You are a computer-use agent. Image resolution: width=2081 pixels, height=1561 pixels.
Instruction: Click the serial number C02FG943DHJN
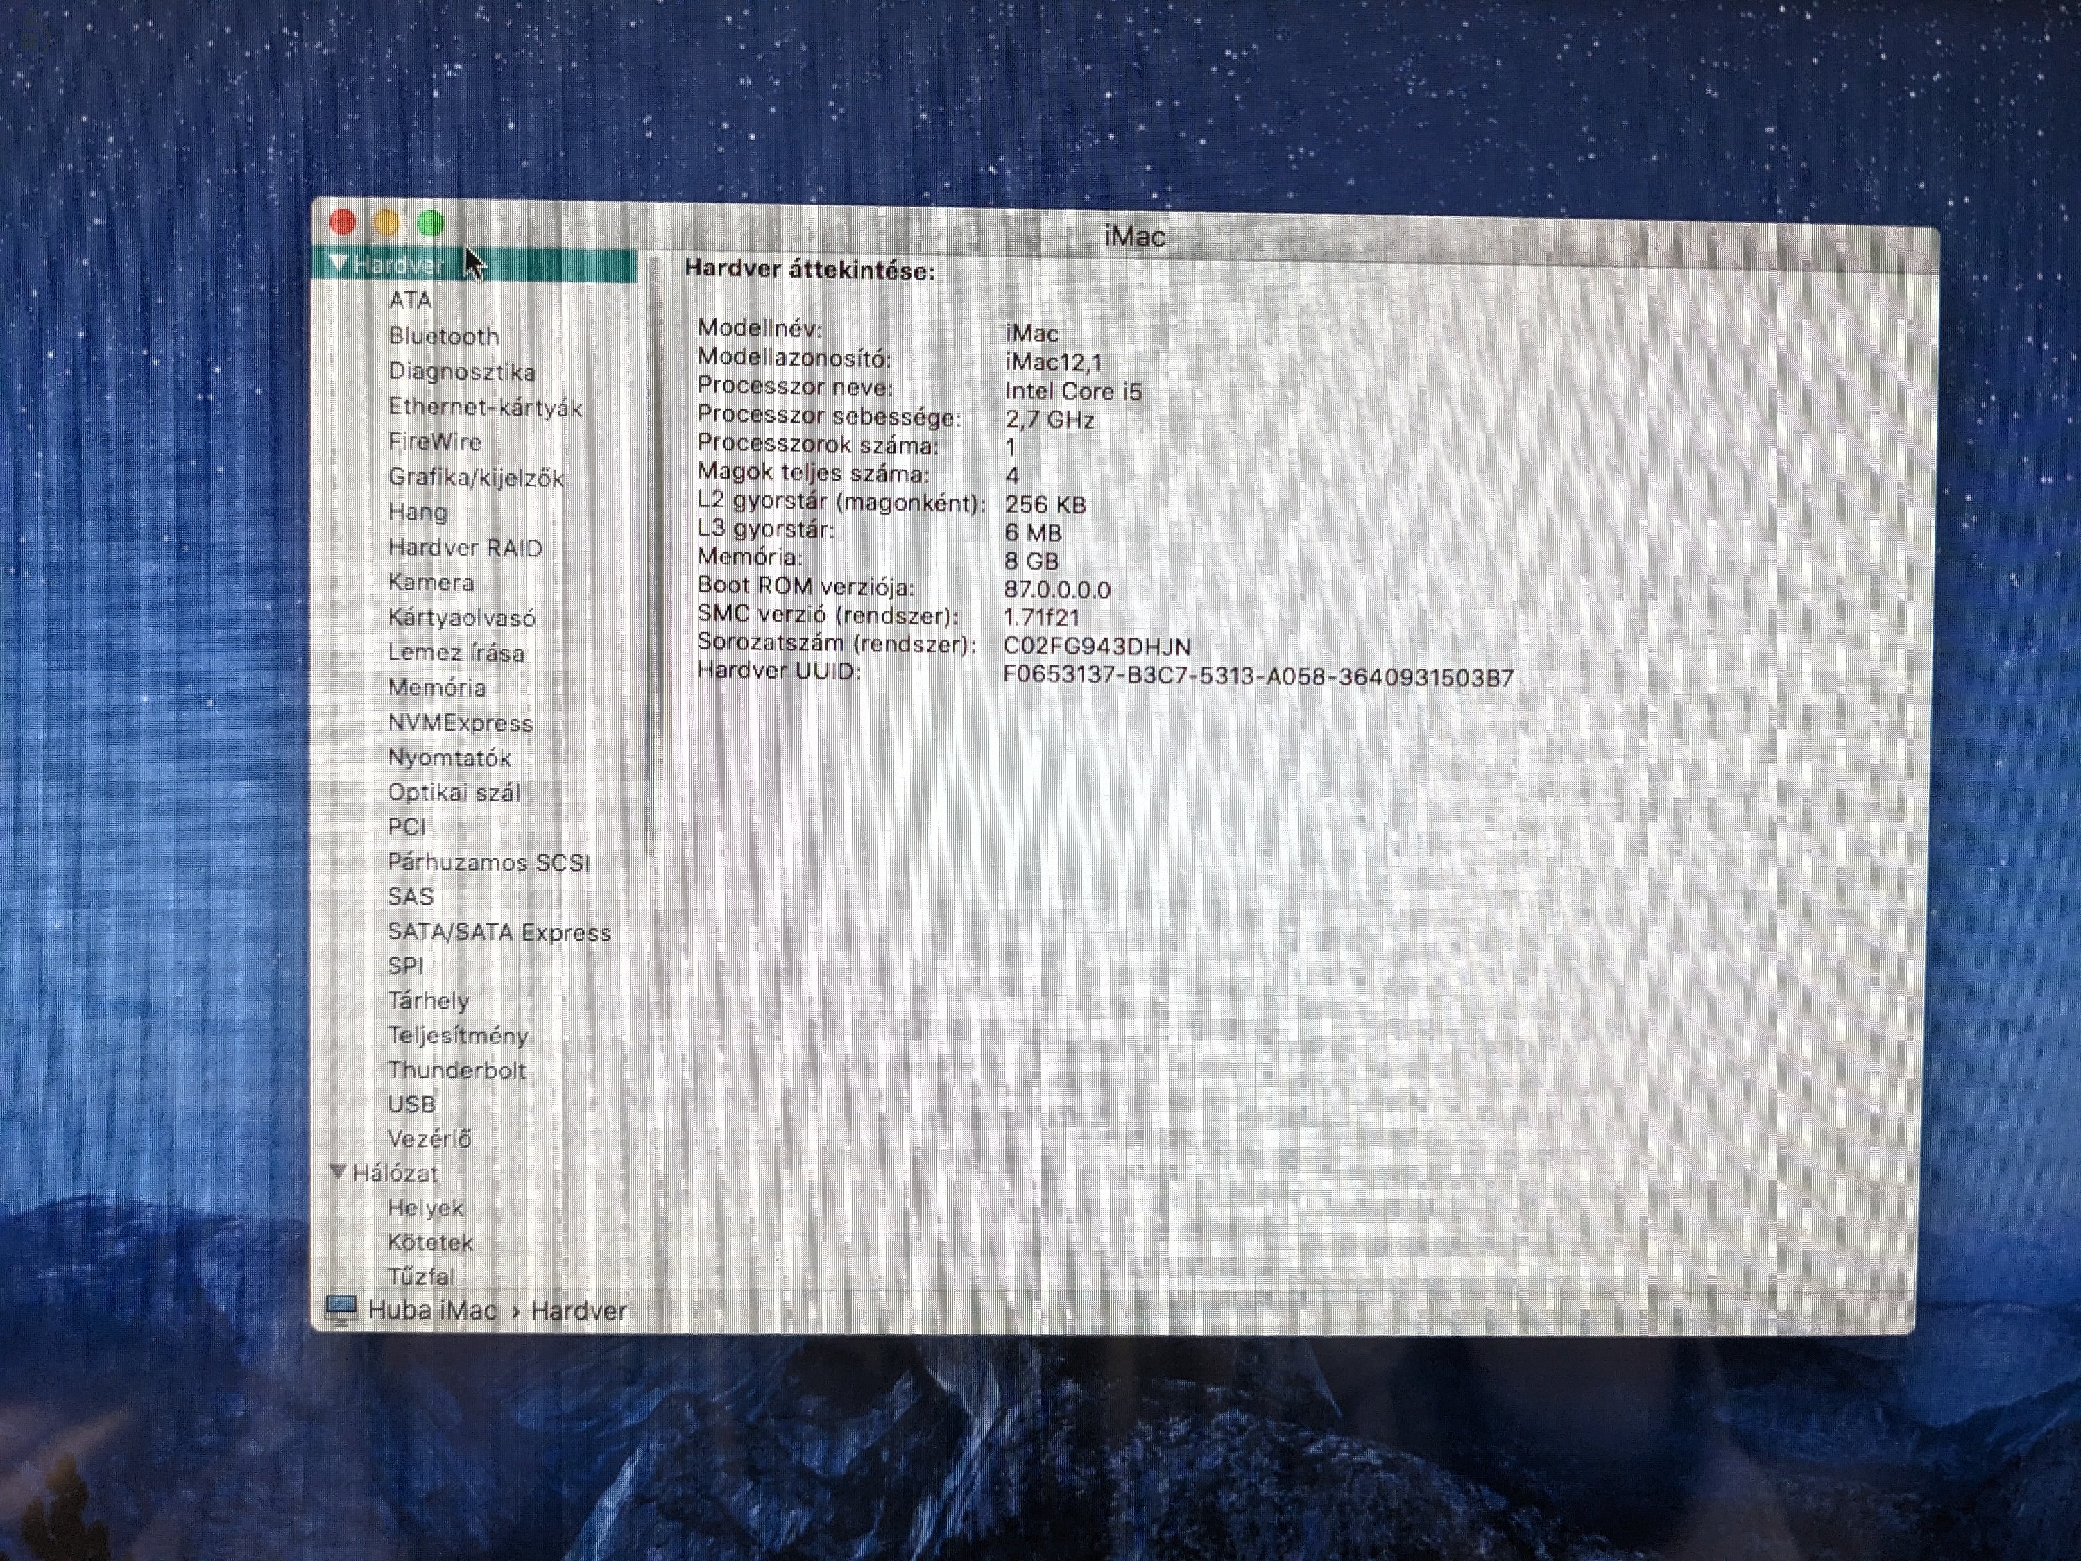[1097, 647]
